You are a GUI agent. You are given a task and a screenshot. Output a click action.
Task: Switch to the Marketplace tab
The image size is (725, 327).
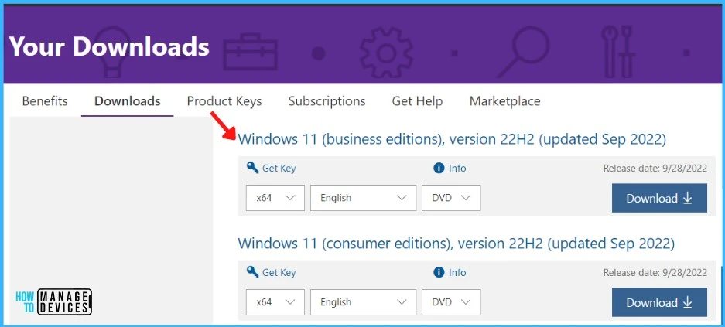pyautogui.click(x=505, y=101)
